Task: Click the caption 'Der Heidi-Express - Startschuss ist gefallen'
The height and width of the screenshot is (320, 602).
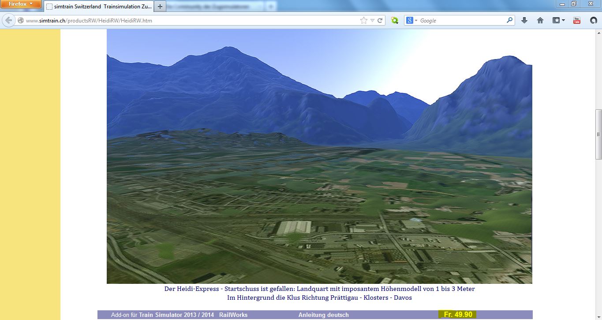Action: click(x=230, y=289)
